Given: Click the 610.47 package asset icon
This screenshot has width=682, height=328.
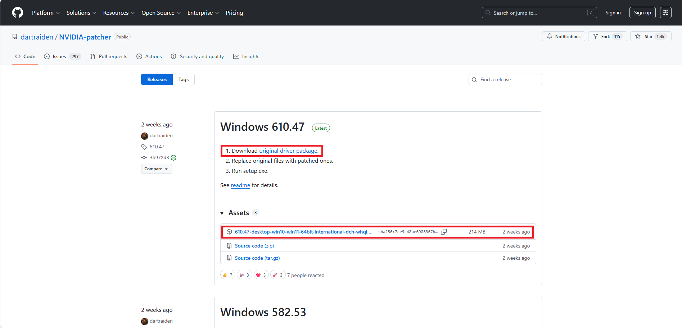Looking at the screenshot, I should tap(229, 232).
